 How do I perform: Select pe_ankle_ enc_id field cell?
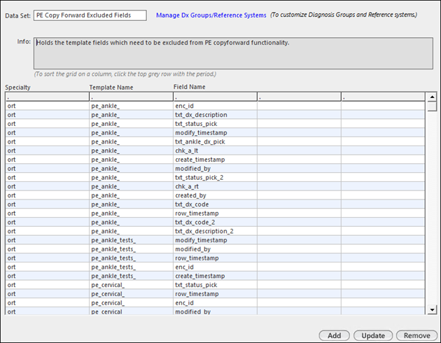tap(215, 106)
